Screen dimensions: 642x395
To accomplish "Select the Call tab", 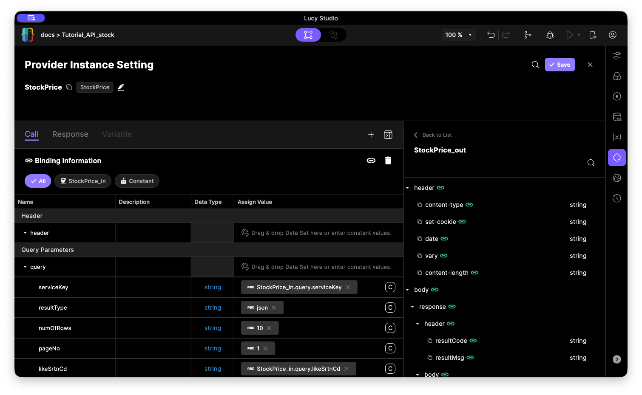I will [31, 134].
